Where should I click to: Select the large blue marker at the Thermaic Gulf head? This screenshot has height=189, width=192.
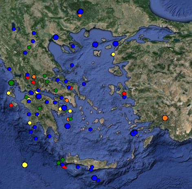[x=55, y=37]
